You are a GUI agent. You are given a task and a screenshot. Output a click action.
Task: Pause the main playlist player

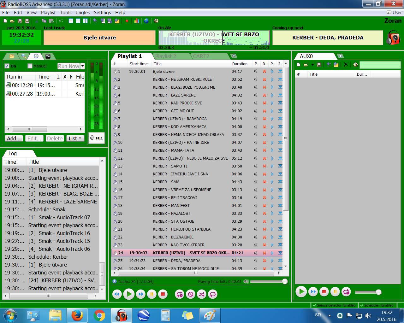[x=151, y=294]
